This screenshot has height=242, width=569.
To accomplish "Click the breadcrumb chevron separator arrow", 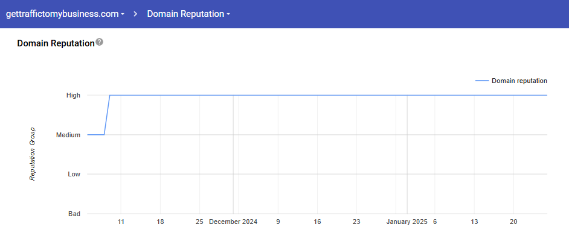I will (x=136, y=14).
